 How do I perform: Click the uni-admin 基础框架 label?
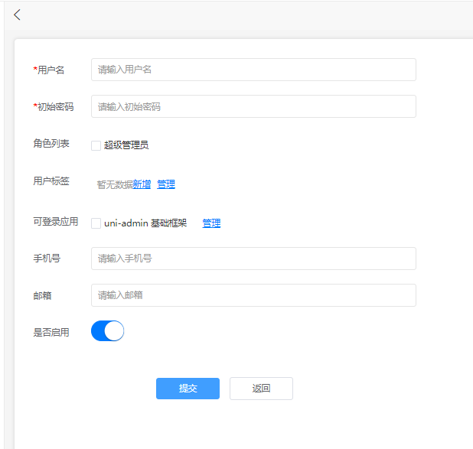[x=145, y=223]
